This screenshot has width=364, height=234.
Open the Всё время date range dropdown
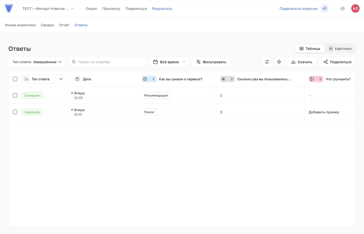pyautogui.click(x=169, y=62)
